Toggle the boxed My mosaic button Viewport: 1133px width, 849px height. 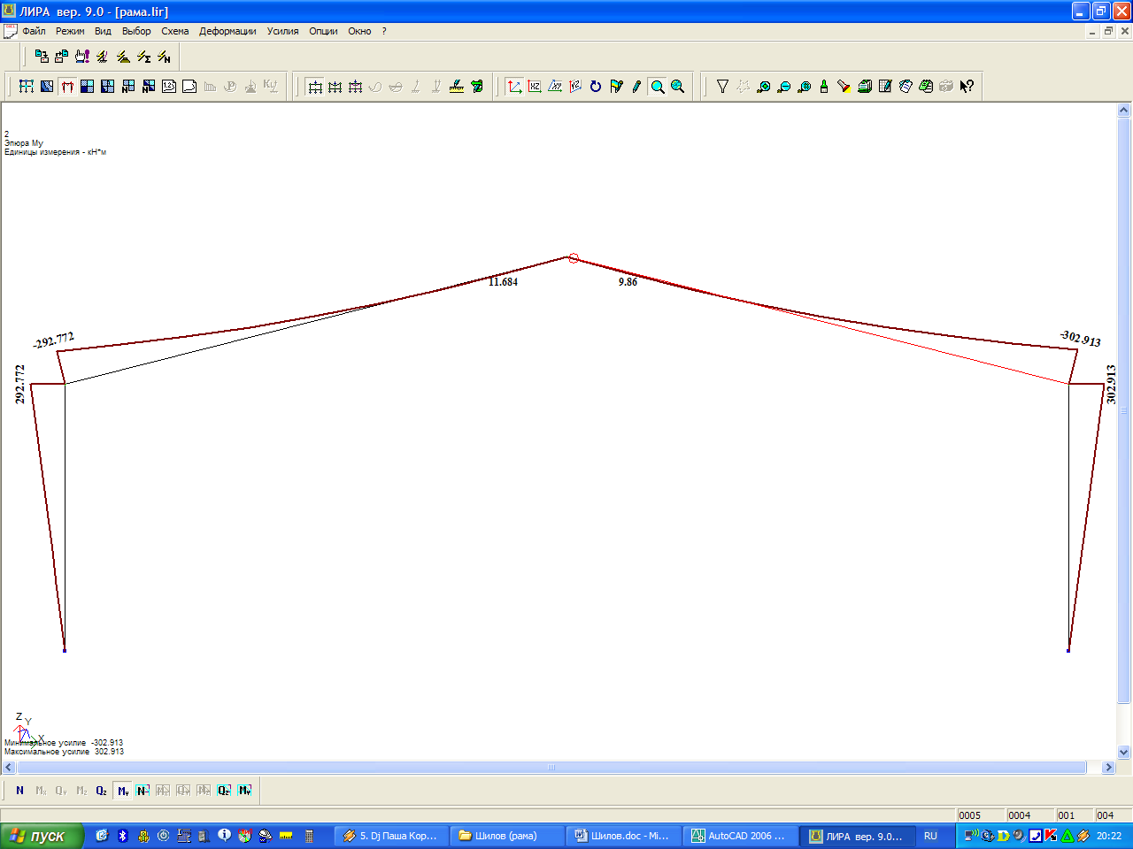click(x=245, y=791)
